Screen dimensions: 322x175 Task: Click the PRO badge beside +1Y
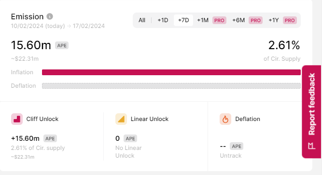(x=290, y=20)
